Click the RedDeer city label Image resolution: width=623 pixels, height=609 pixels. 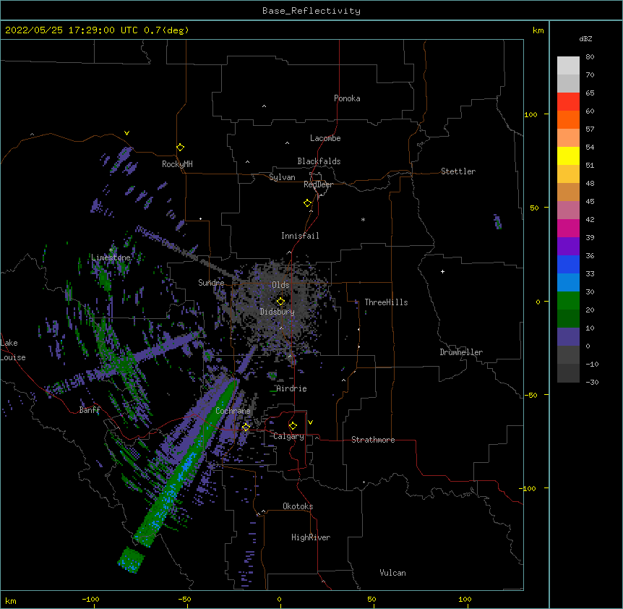point(318,184)
